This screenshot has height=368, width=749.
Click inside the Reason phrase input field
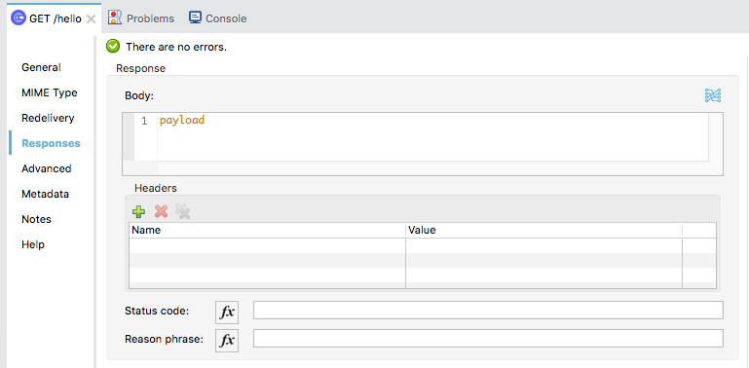point(488,339)
